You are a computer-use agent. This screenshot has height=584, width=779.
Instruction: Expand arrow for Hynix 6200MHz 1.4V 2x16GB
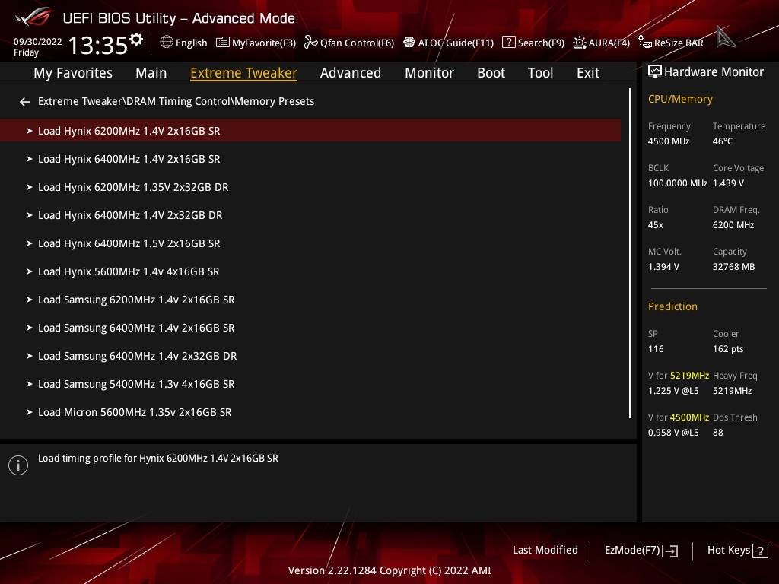(x=30, y=131)
